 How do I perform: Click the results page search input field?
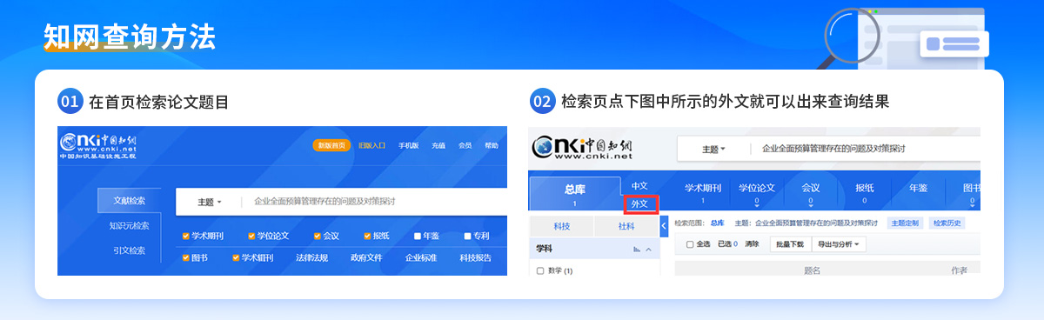pyautogui.click(x=866, y=150)
